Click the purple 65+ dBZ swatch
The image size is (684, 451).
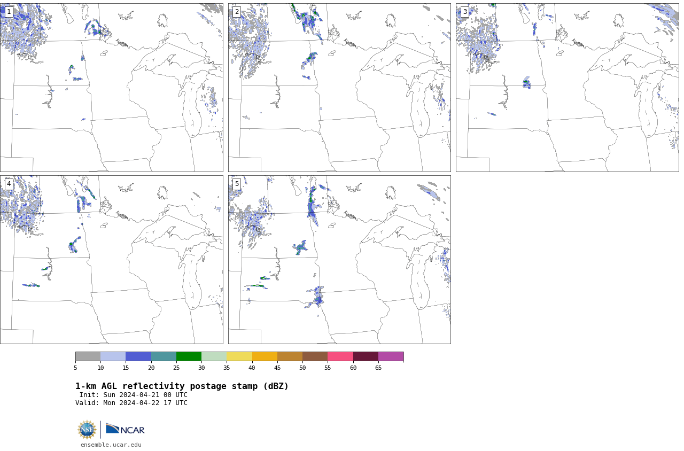tap(391, 356)
